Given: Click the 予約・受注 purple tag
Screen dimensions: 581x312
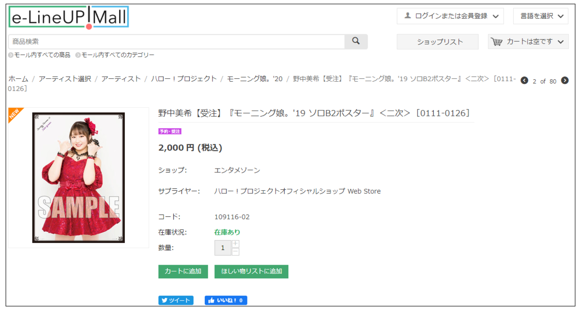Looking at the screenshot, I should coord(170,131).
